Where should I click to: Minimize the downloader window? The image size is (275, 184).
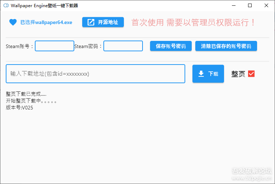(x=234, y=5)
